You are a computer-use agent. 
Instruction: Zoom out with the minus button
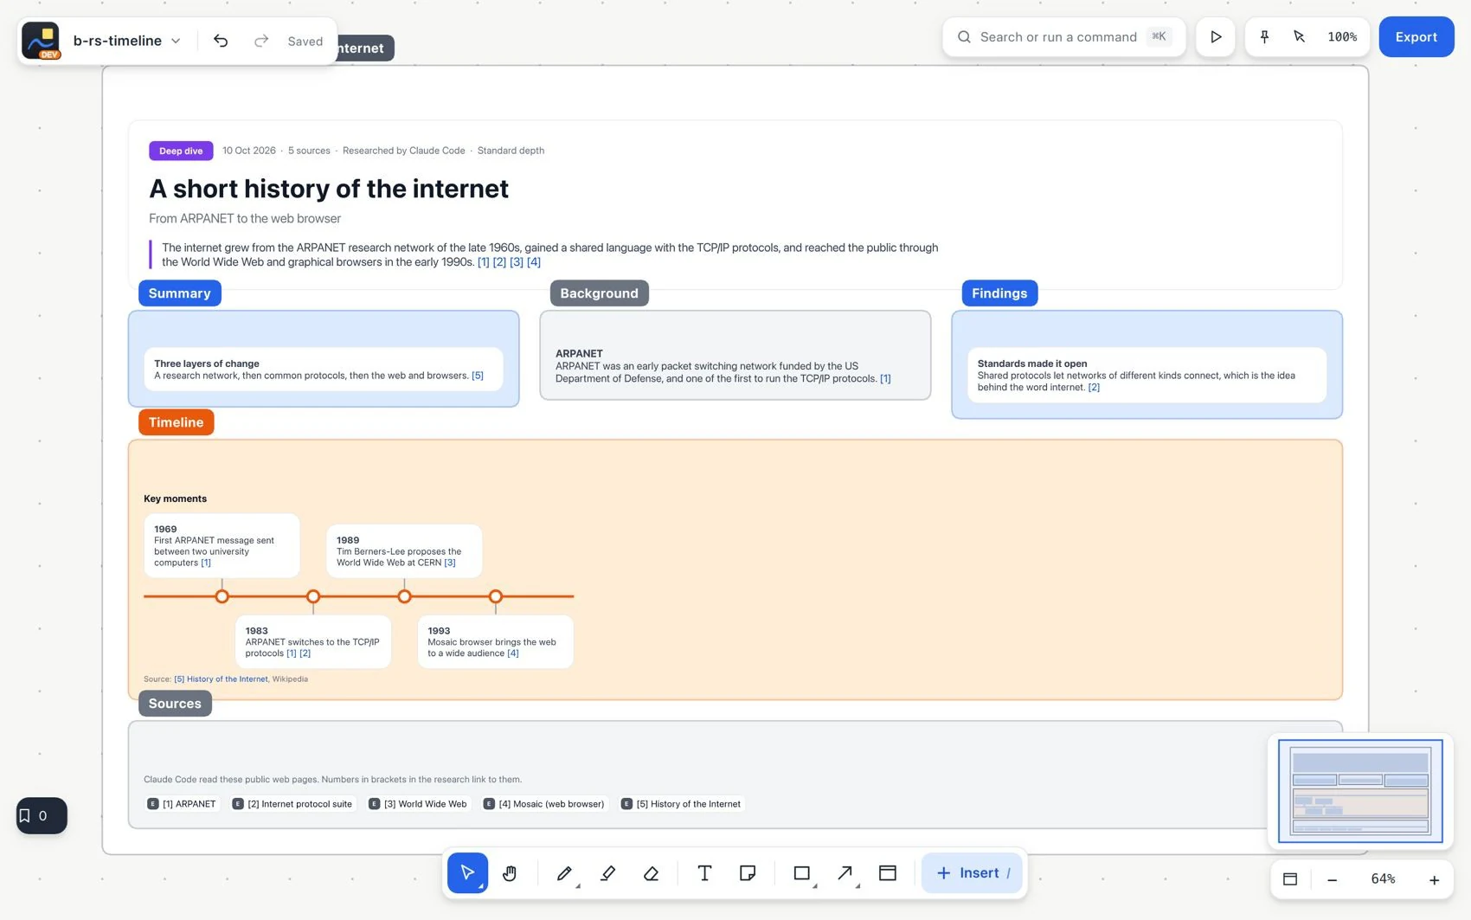click(x=1333, y=879)
